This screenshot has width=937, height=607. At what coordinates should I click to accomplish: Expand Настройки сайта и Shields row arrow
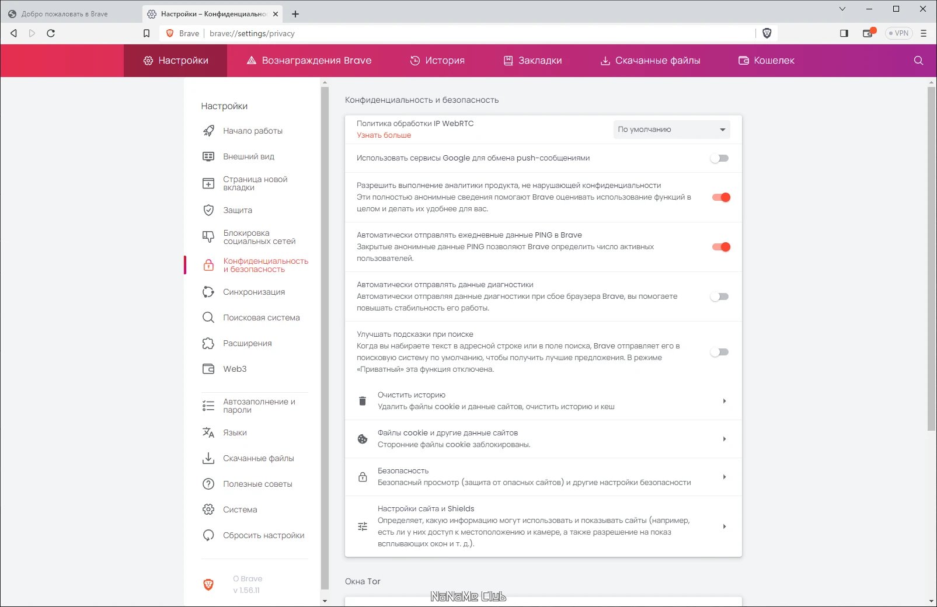click(x=724, y=526)
